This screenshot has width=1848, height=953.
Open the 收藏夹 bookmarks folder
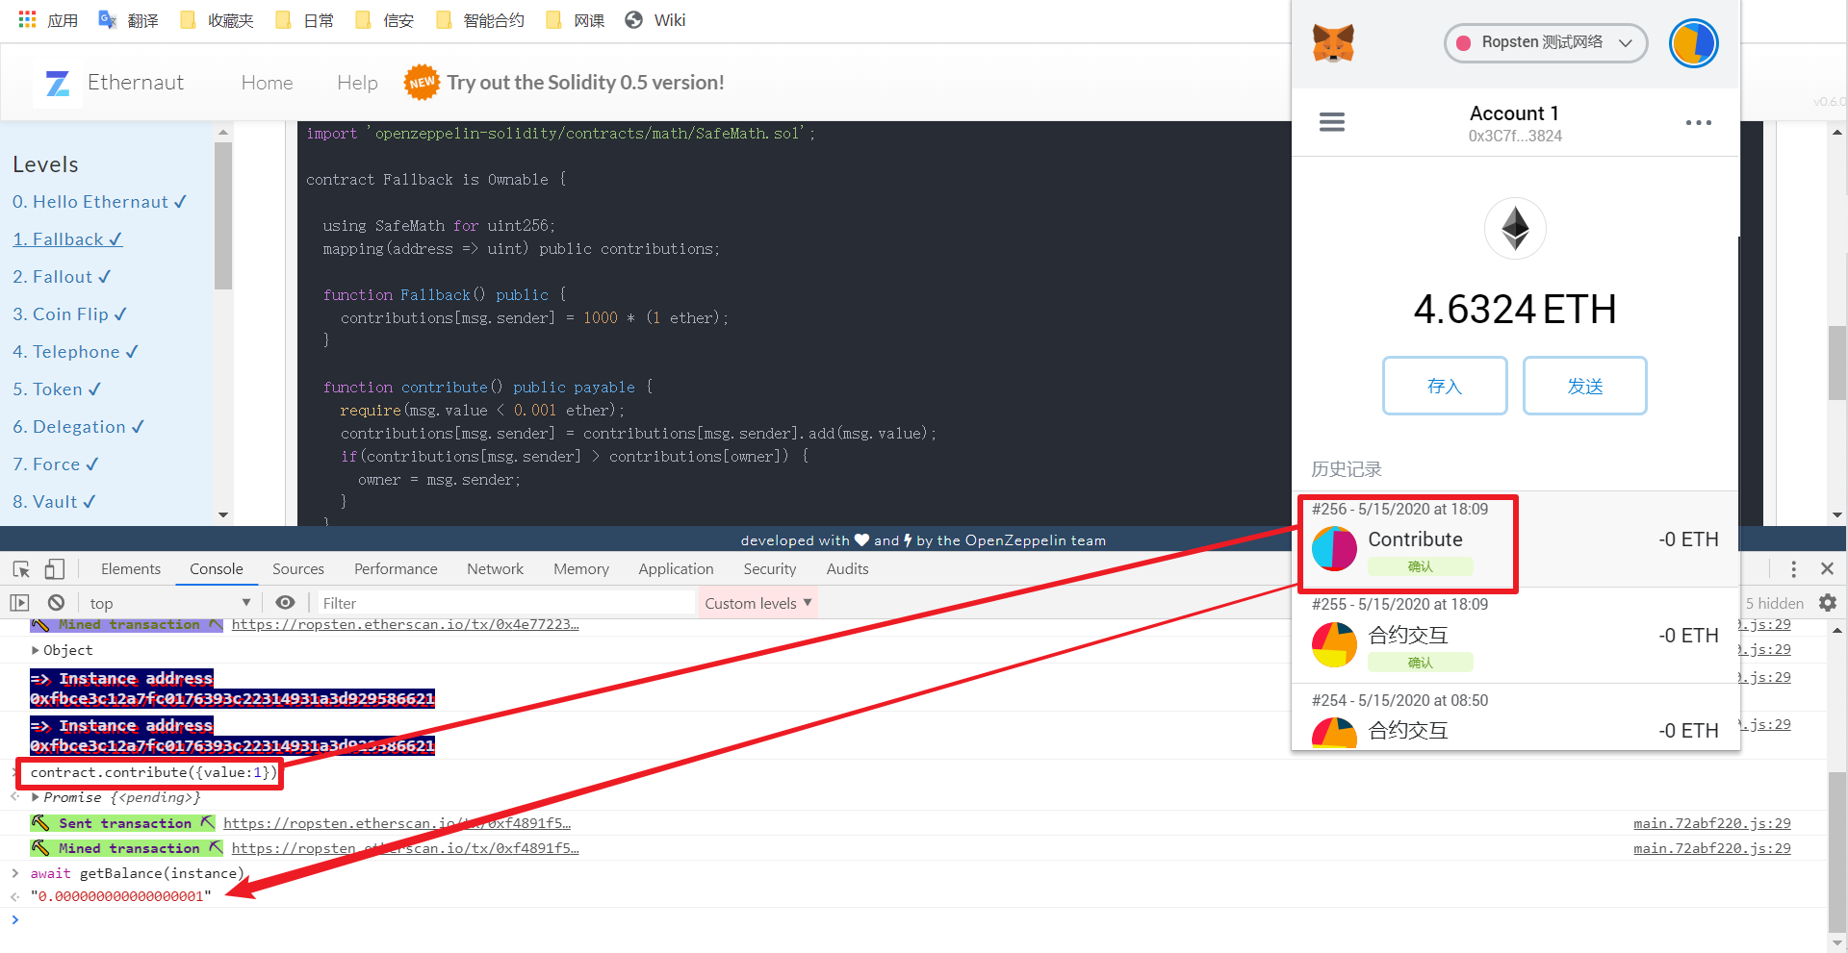[218, 20]
